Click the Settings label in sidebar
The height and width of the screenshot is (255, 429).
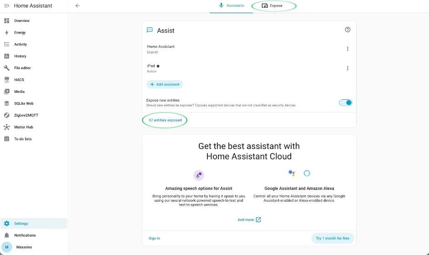coord(21,223)
